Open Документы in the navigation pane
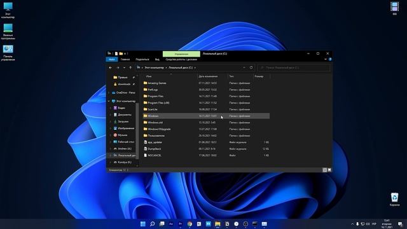This screenshot has width=407, height=229. click(125, 114)
